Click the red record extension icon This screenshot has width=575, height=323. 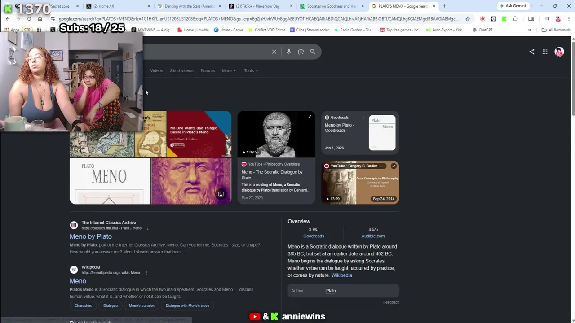coord(482,19)
